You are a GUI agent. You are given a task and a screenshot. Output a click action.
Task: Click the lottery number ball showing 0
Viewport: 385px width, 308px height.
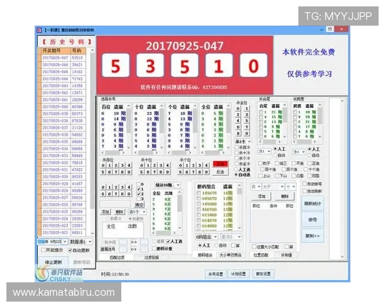coord(253,66)
